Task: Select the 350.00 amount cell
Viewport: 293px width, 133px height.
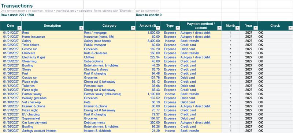Action: point(148,122)
